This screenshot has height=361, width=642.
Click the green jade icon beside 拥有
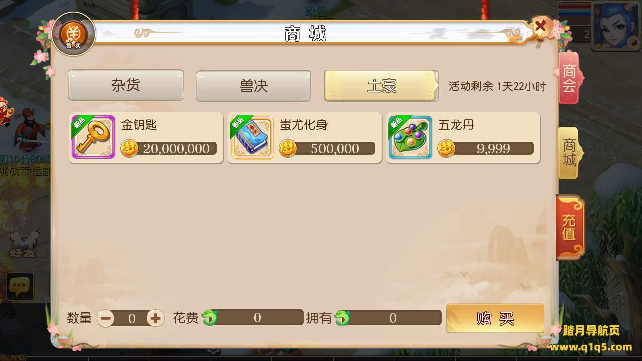pos(342,318)
